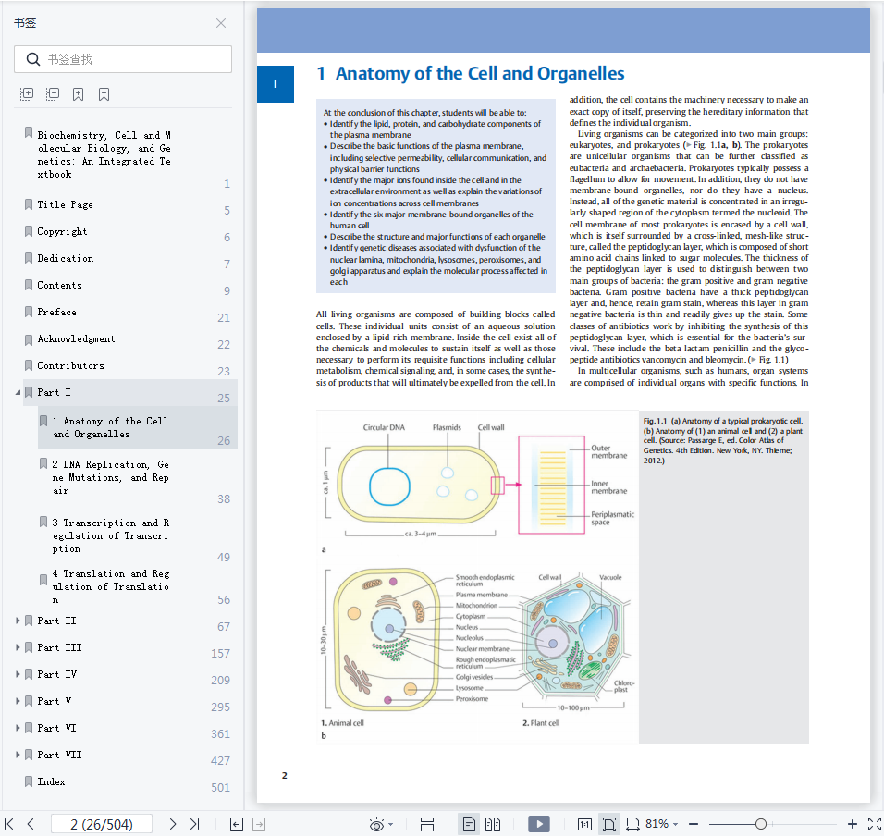Go back to previous view

point(237,824)
